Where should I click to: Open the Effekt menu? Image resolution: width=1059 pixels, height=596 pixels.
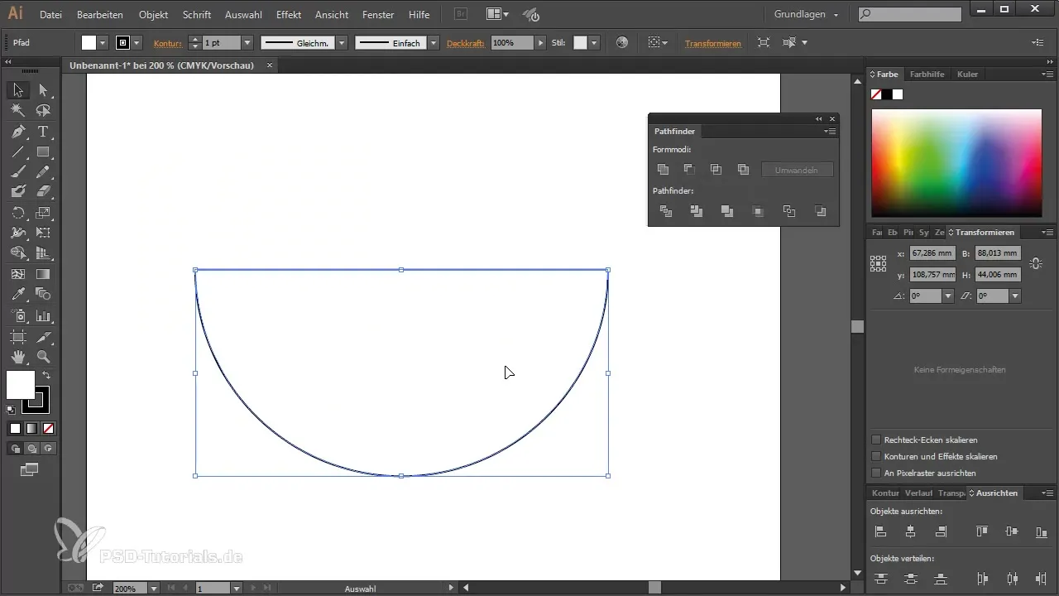click(x=289, y=15)
